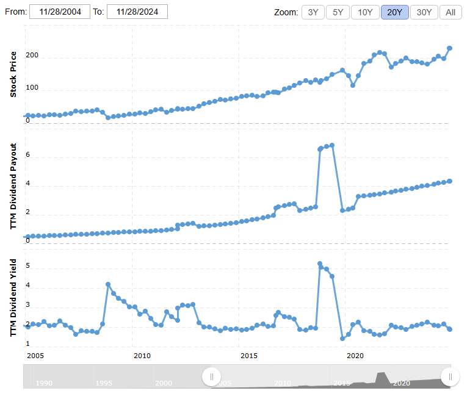This screenshot has width=470, height=399.
Task: Select the 2008 dividend yield spike point
Action: (108, 285)
